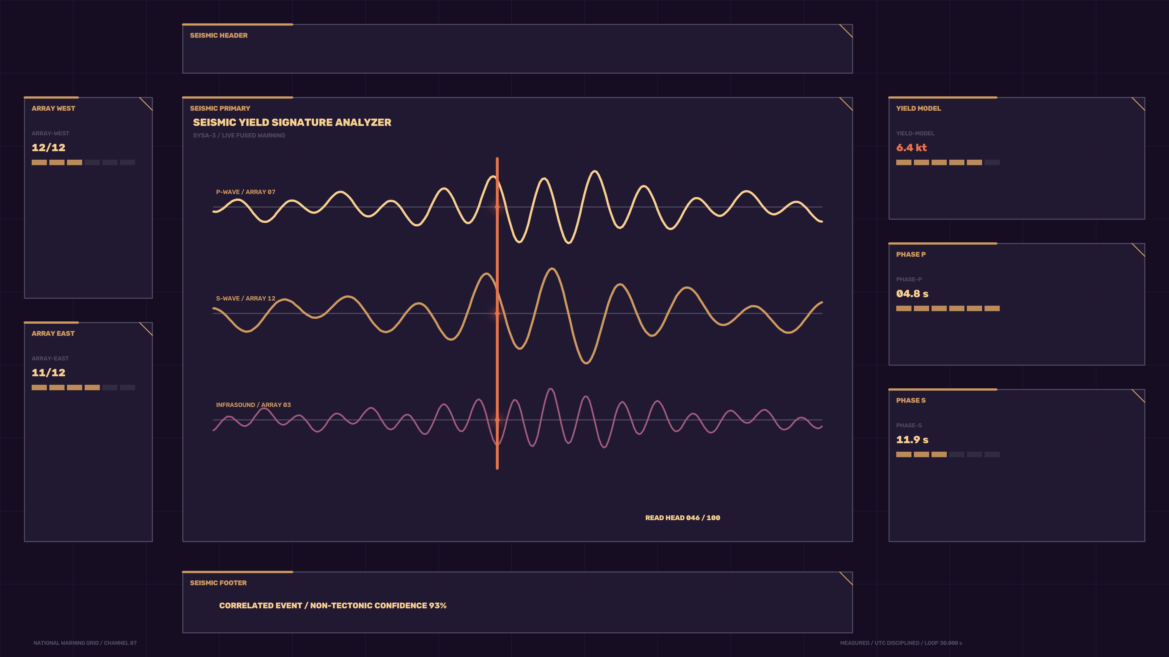Click the corner notch of Seismic Header panel
Screen dimensions: 1169x657
click(x=846, y=31)
